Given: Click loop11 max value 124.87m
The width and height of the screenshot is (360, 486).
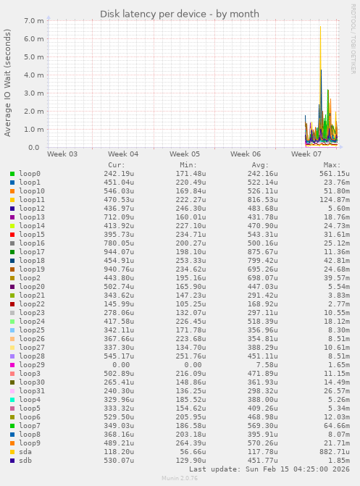Looking at the screenshot, I should pos(335,200).
